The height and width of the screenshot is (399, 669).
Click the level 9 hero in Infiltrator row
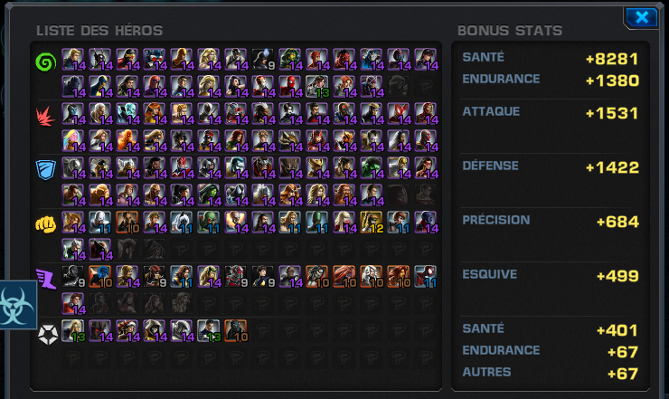tap(263, 60)
